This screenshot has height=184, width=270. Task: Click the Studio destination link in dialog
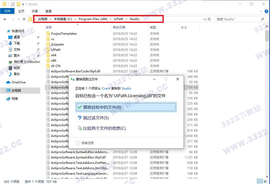tap(126, 88)
